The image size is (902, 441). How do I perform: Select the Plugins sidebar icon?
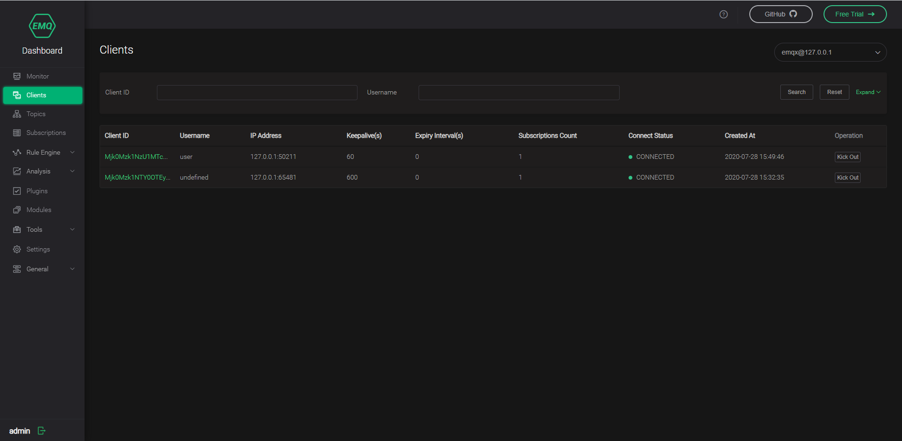pyautogui.click(x=17, y=190)
